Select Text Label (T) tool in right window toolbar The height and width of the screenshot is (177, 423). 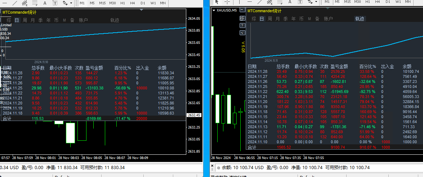coord(300,2)
